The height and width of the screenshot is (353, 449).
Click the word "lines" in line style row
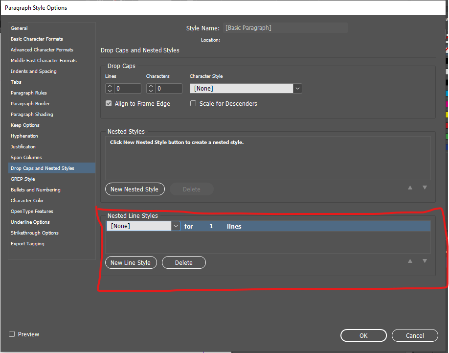tap(234, 226)
